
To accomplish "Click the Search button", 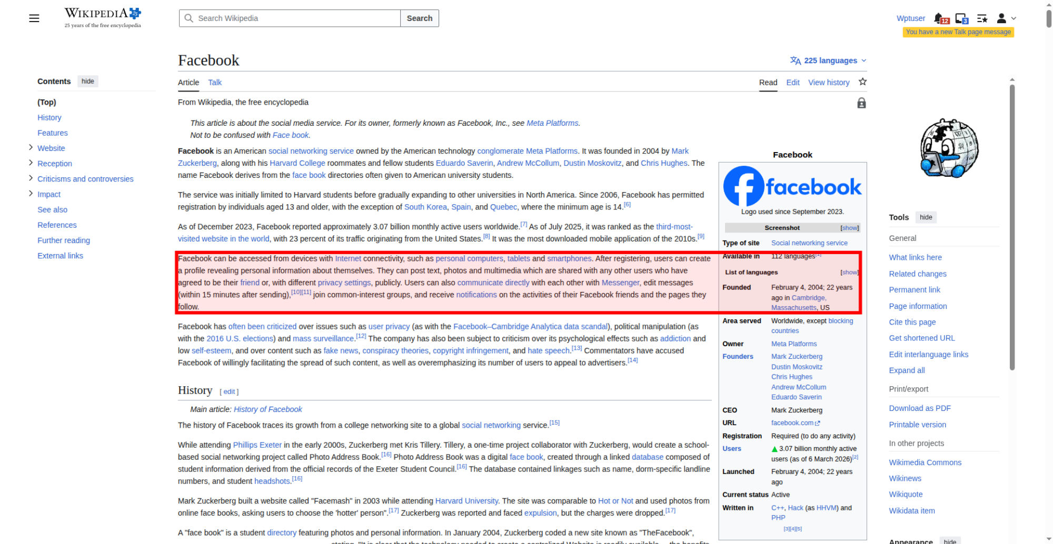I will click(x=419, y=18).
